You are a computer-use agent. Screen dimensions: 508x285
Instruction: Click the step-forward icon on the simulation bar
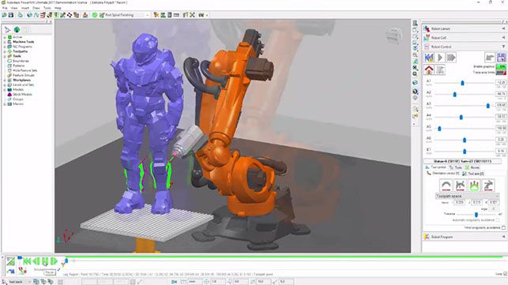[x=54, y=261]
